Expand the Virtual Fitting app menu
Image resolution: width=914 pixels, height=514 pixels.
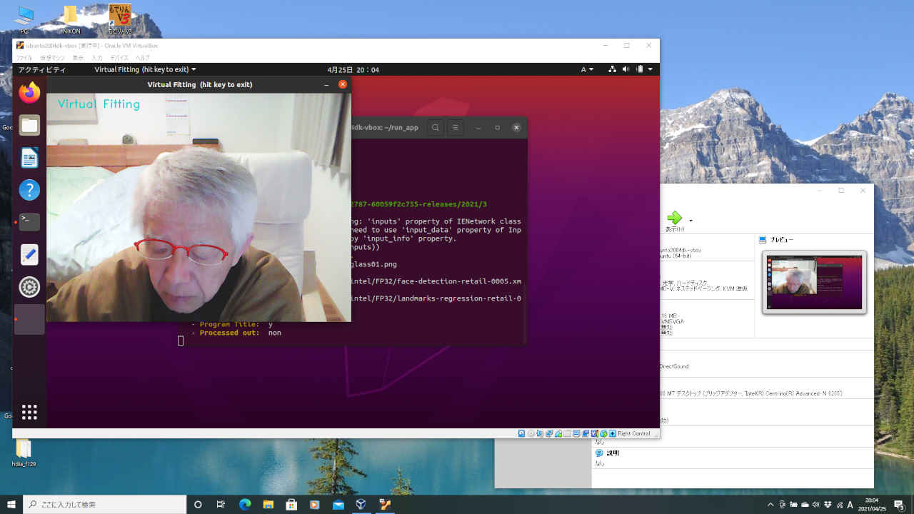[x=145, y=70]
